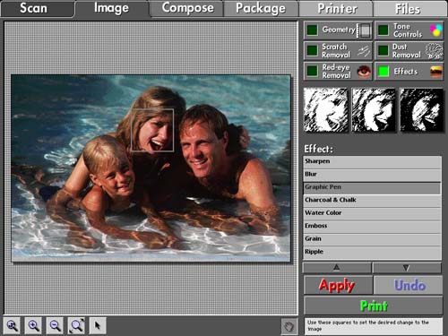Click the Scratch Removal label
448x336 pixels.
(x=336, y=51)
